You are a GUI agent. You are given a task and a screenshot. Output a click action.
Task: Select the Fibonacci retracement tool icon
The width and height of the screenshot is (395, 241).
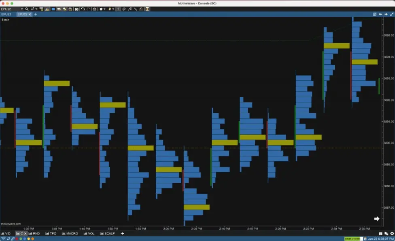pos(141,9)
